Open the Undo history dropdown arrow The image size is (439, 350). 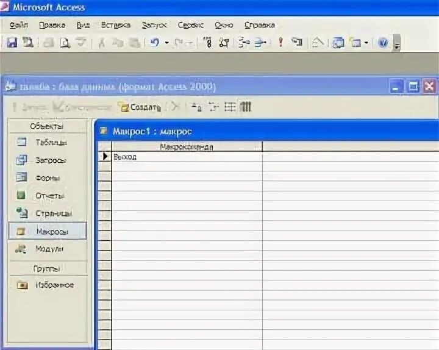(x=167, y=43)
